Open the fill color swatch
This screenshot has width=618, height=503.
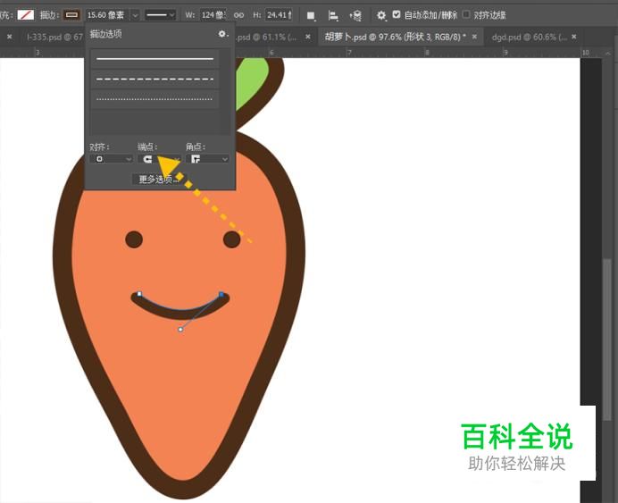pos(26,15)
